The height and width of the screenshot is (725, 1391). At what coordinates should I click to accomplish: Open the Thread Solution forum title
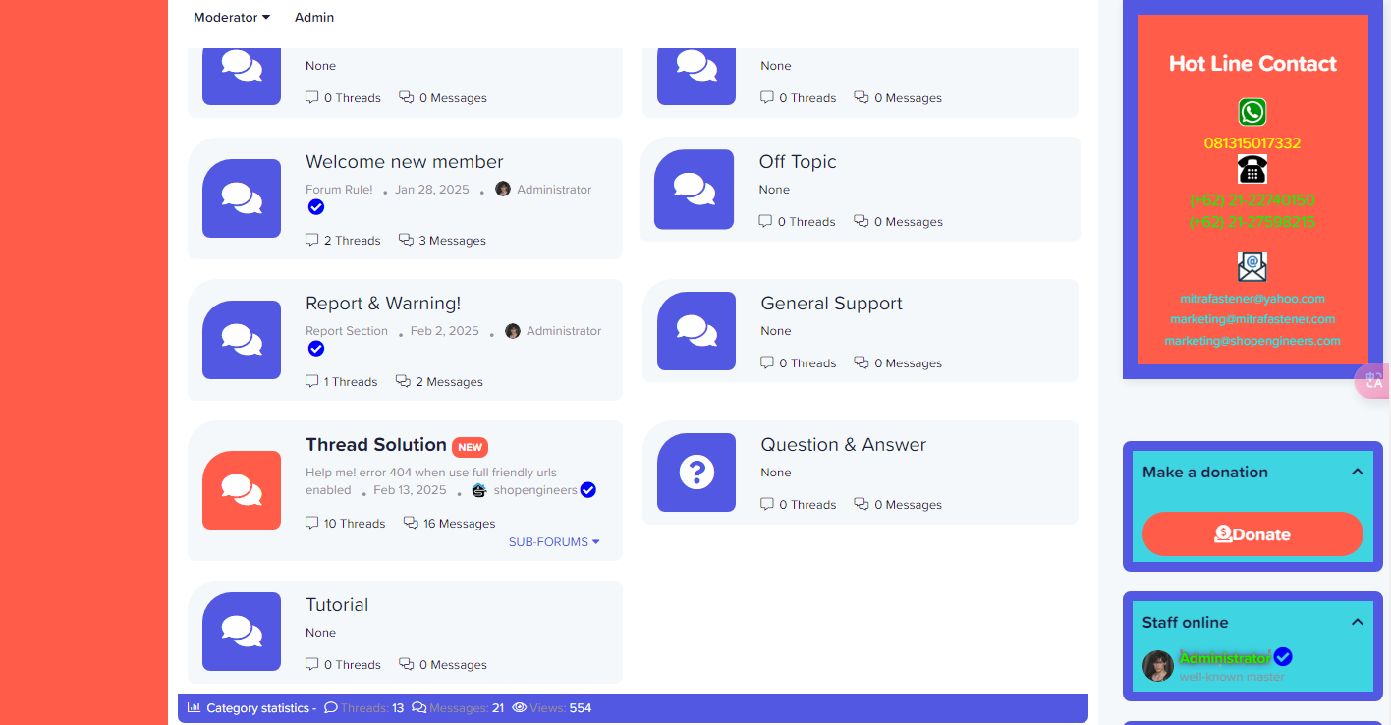376,445
